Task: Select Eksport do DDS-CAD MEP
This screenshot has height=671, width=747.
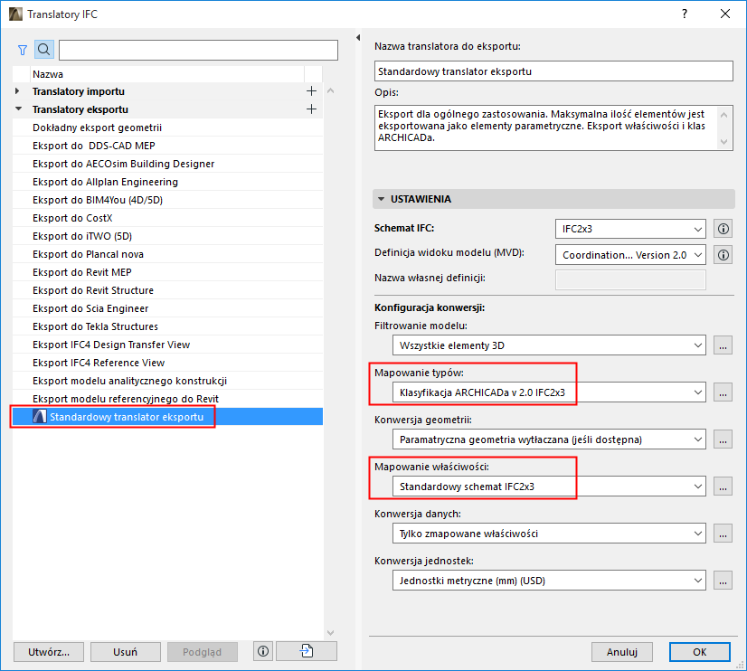Action: (167, 146)
